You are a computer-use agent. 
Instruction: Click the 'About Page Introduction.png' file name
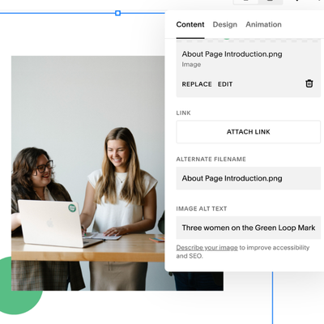(x=232, y=54)
